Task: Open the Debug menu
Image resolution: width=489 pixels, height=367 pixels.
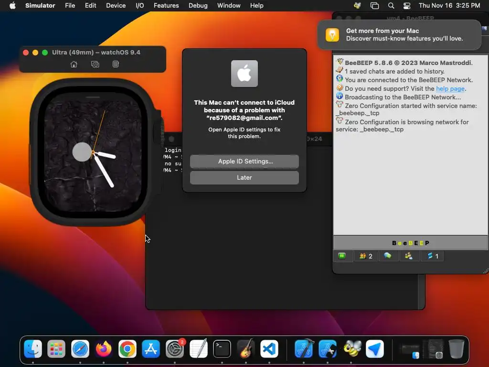Action: point(198,6)
